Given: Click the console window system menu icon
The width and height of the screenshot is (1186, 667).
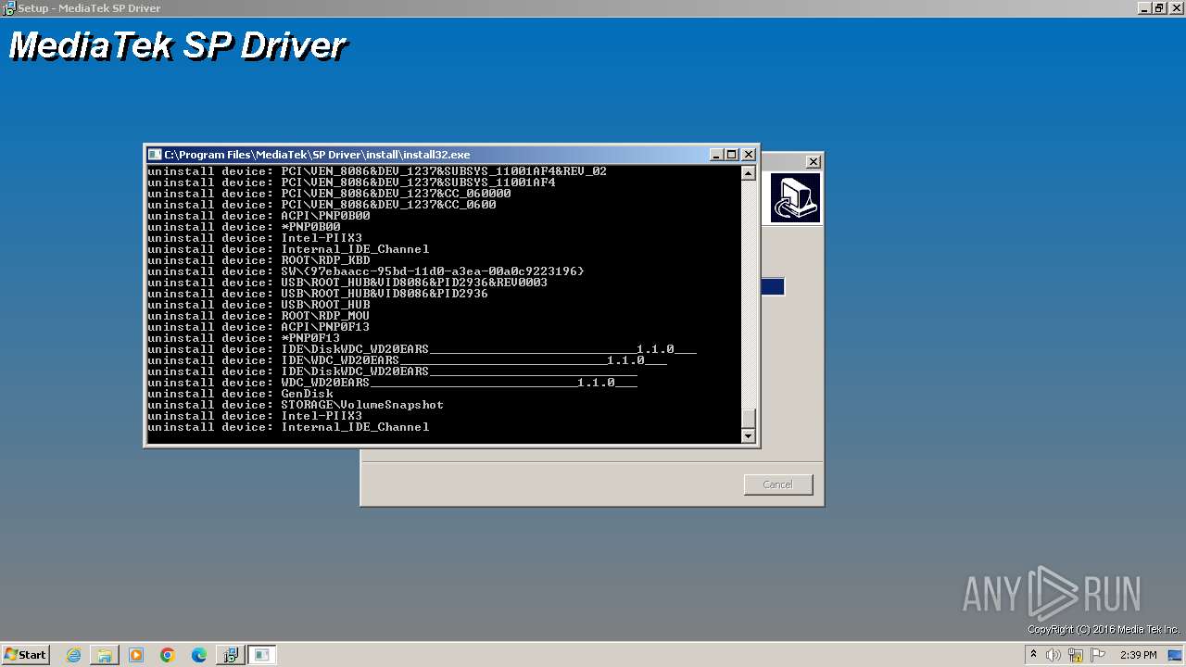Looking at the screenshot, I should [x=155, y=155].
